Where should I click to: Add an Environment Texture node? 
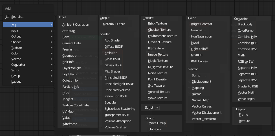click(162, 36)
